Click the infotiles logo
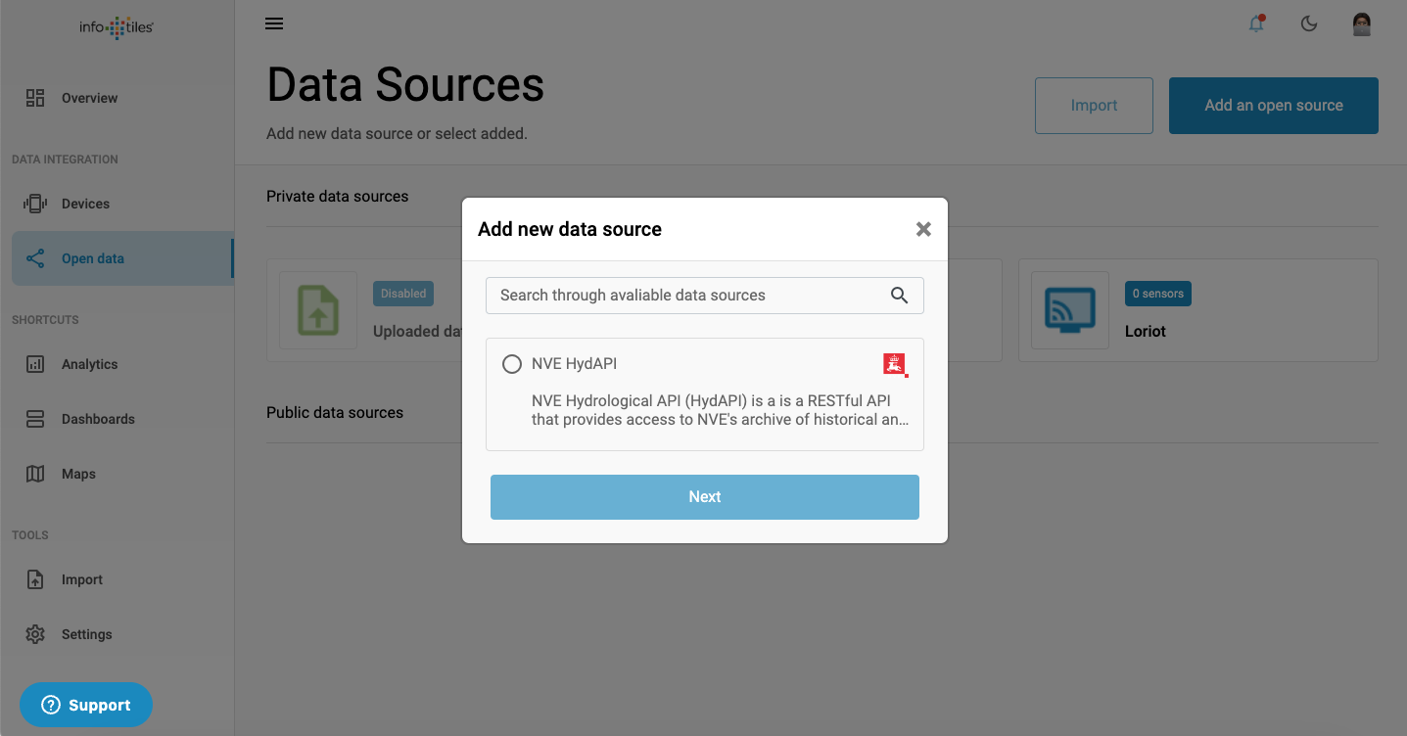Viewport: 1407px width, 736px height. pos(117,27)
